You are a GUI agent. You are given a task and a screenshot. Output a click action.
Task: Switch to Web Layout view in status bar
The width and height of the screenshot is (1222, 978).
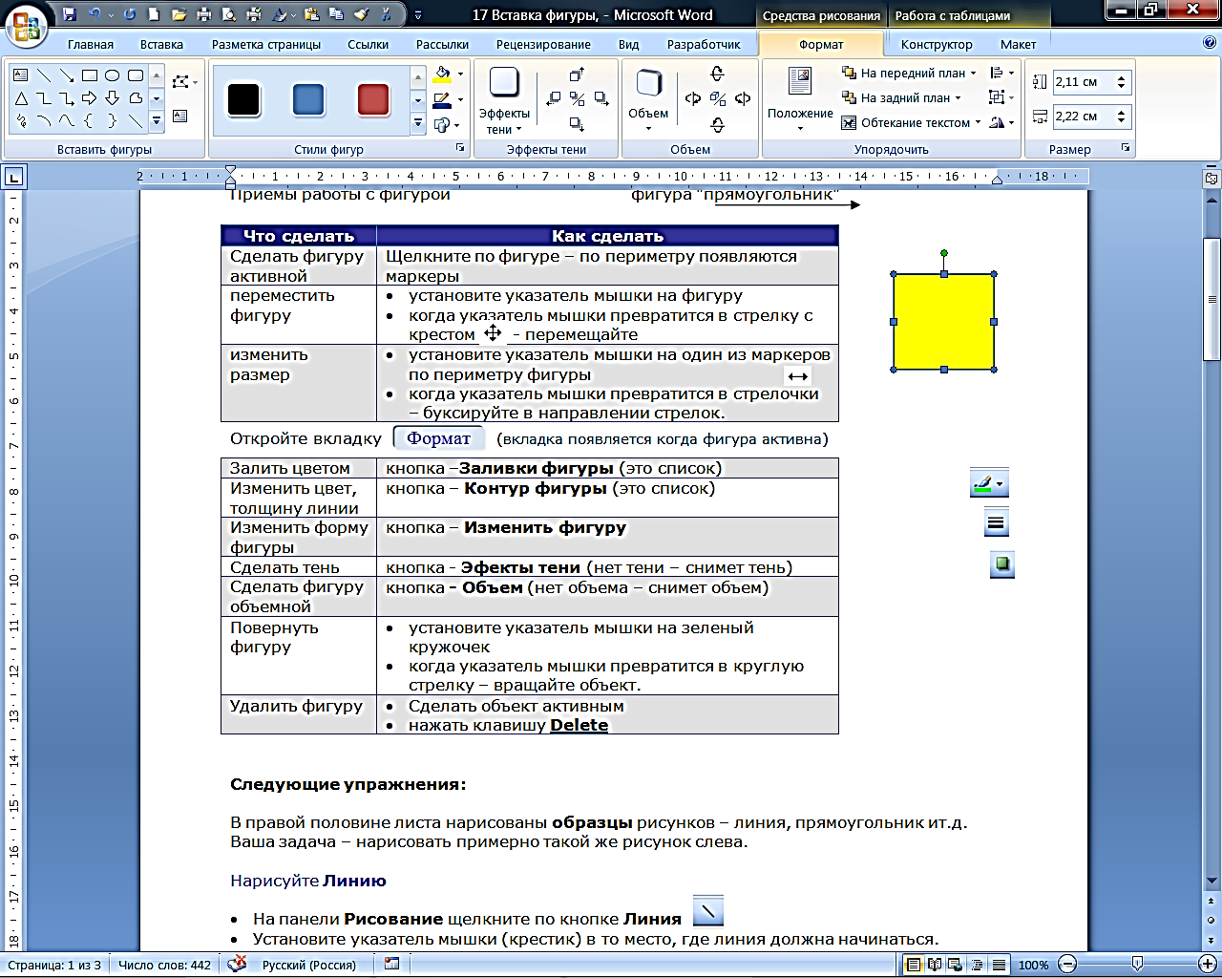point(956,965)
